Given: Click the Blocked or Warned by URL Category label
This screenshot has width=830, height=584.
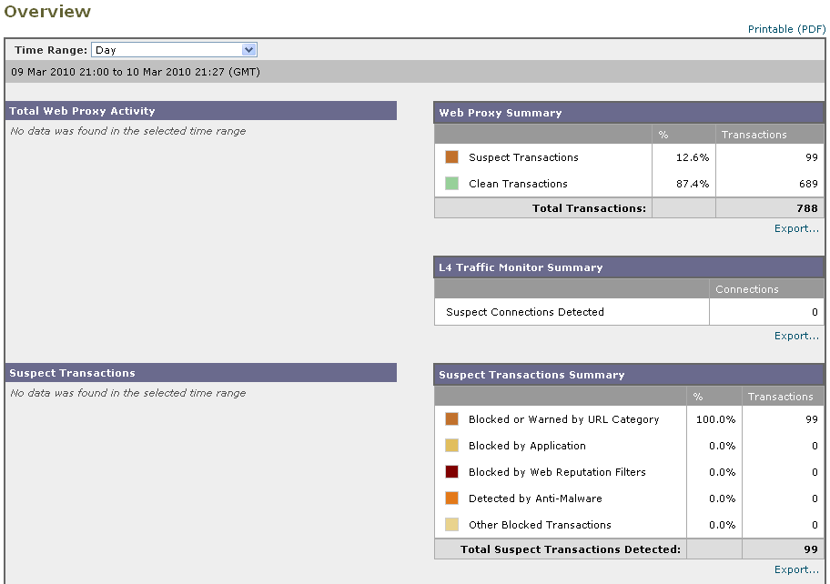Looking at the screenshot, I should (563, 419).
